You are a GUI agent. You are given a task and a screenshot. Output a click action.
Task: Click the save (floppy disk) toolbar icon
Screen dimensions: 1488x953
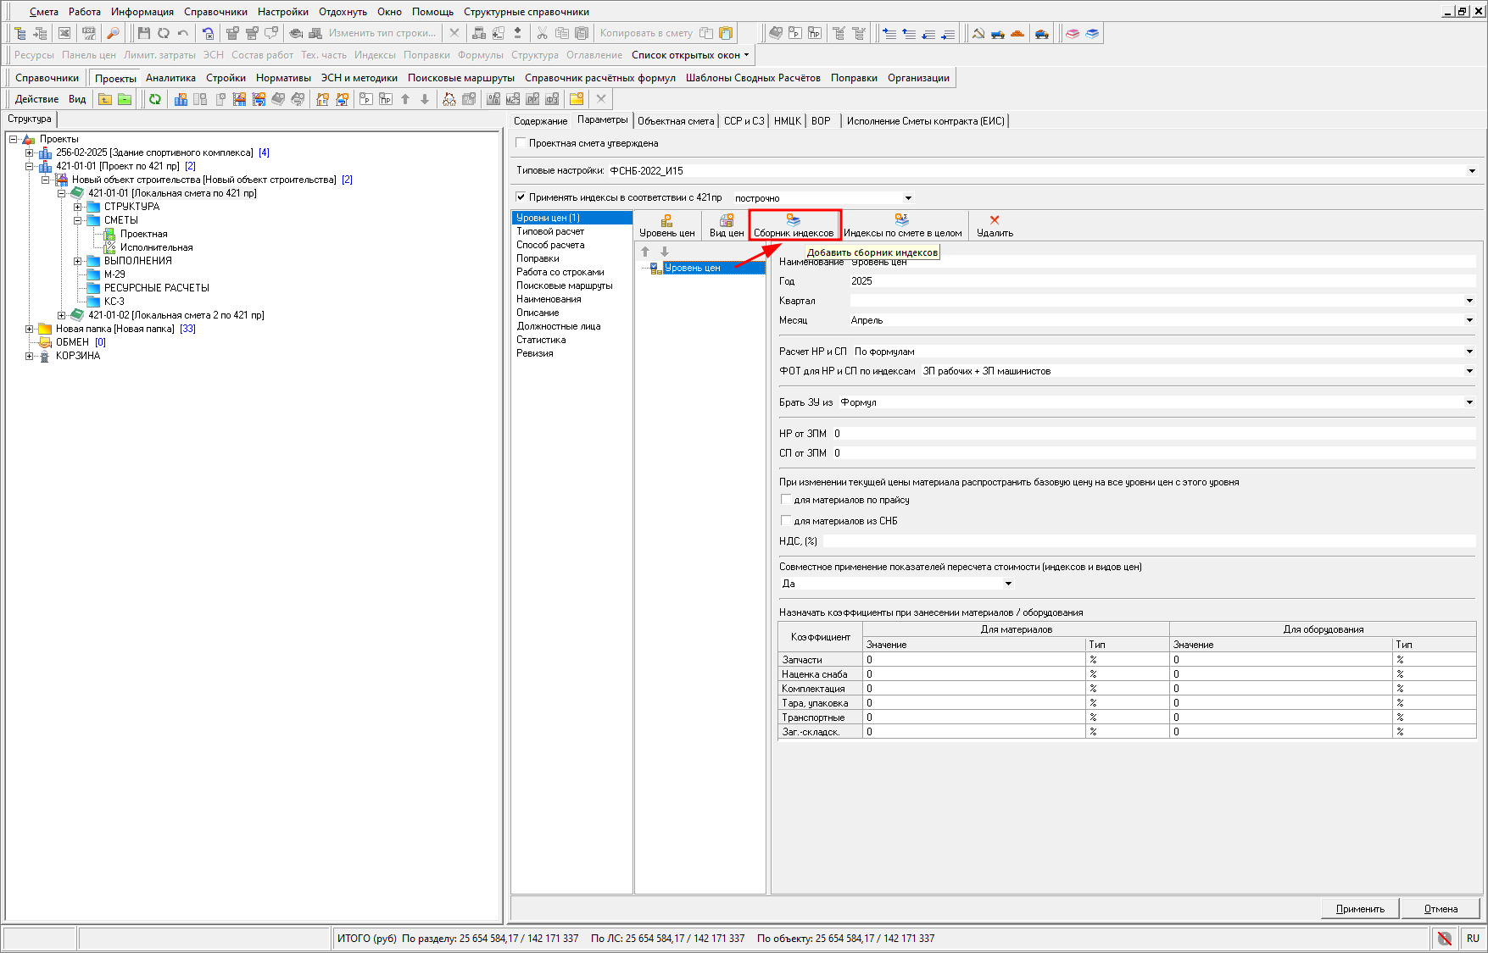[x=143, y=33]
